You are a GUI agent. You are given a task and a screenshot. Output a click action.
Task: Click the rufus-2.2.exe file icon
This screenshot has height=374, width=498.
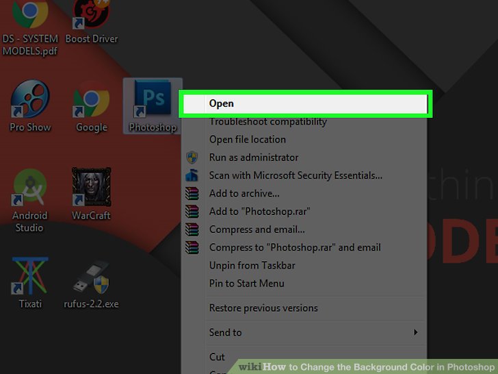tap(91, 285)
